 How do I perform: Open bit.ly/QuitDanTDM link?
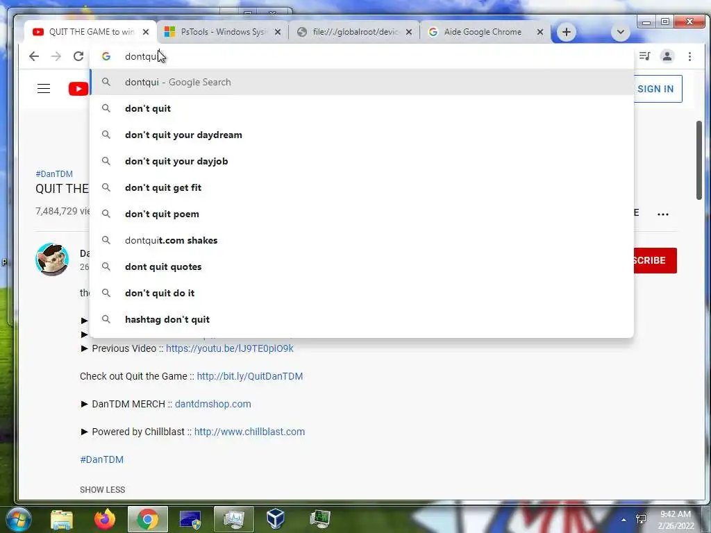click(250, 376)
